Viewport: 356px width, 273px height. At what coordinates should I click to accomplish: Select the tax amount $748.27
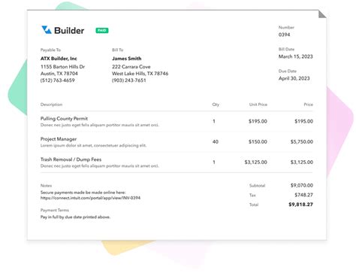pos(303,195)
